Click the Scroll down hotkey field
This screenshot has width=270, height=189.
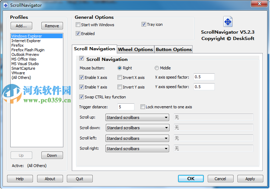(x=213, y=128)
